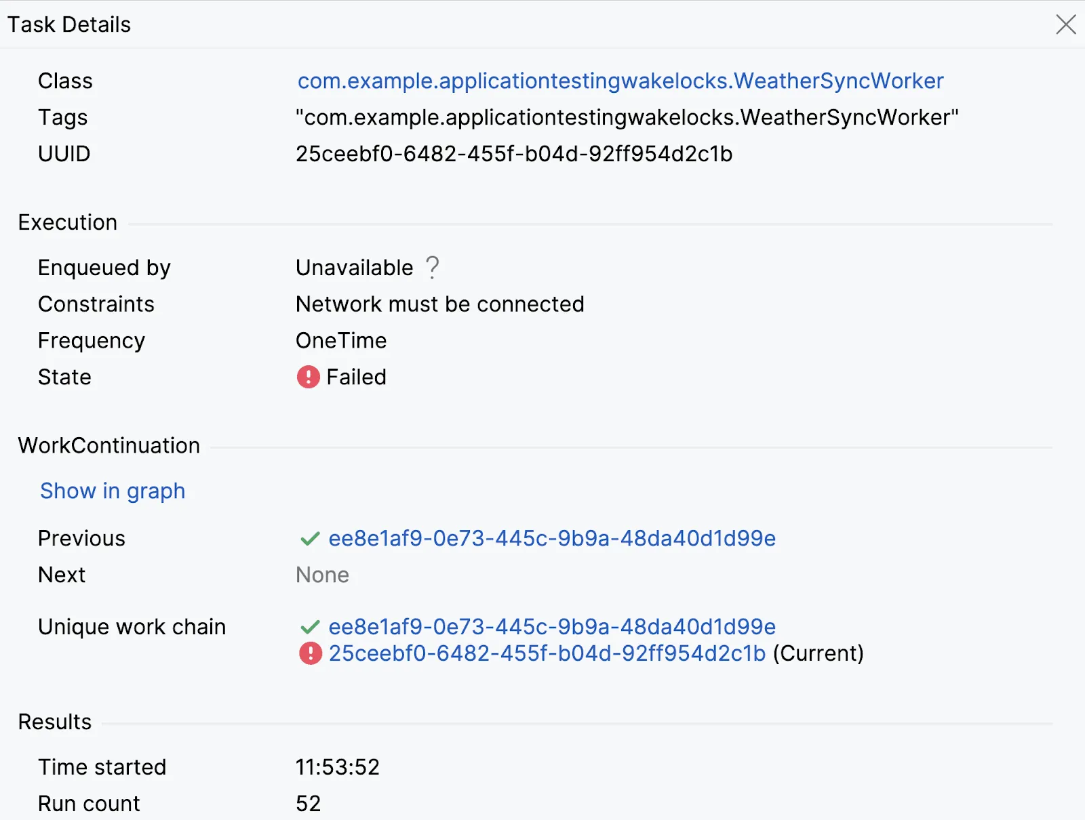The height and width of the screenshot is (820, 1085).
Task: Click the green checkmark beside Previous work
Action: tap(310, 539)
